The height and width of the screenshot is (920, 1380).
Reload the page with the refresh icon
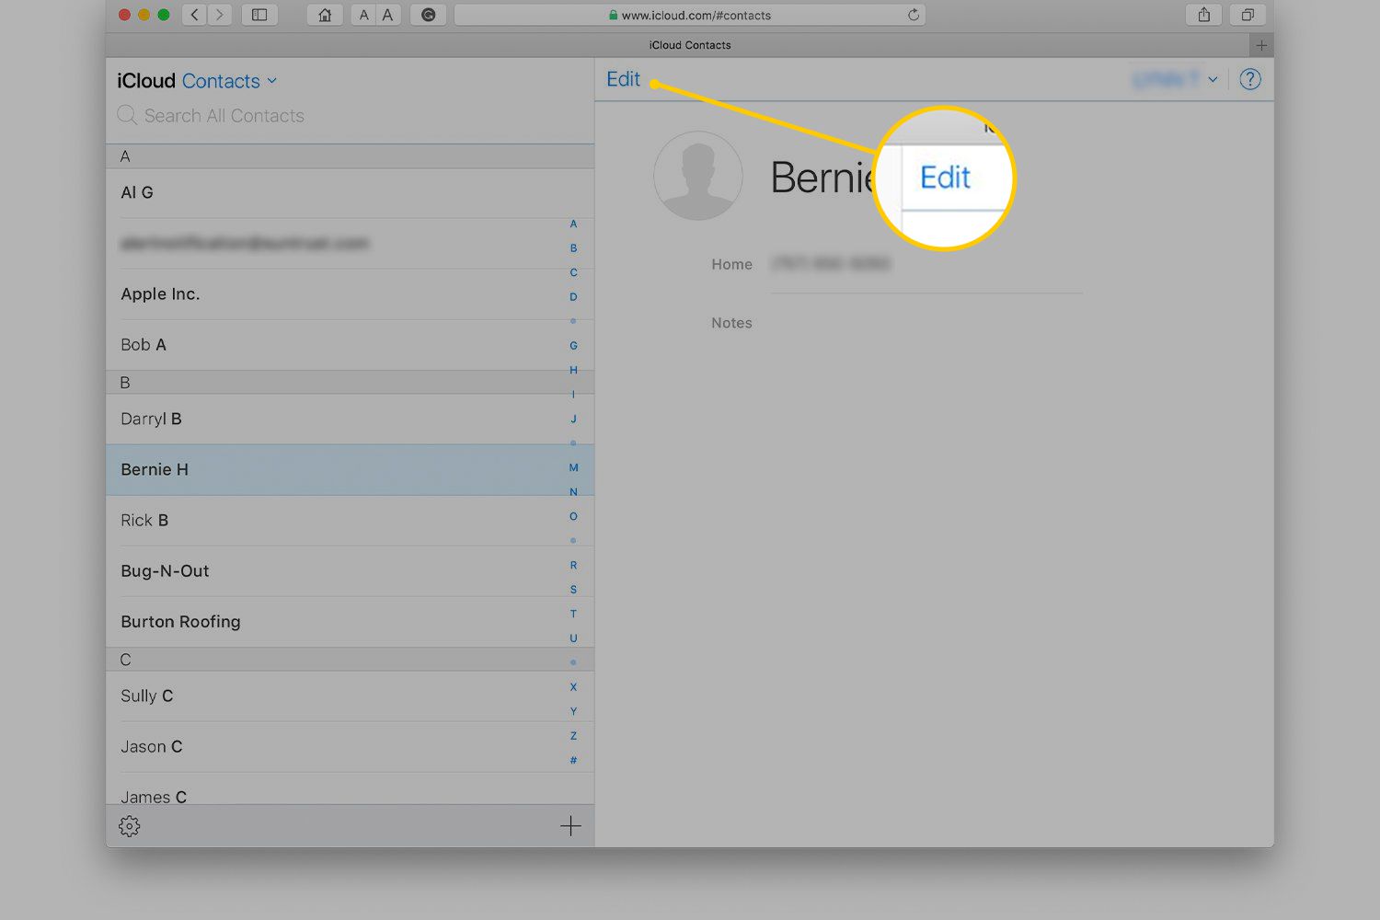click(914, 15)
